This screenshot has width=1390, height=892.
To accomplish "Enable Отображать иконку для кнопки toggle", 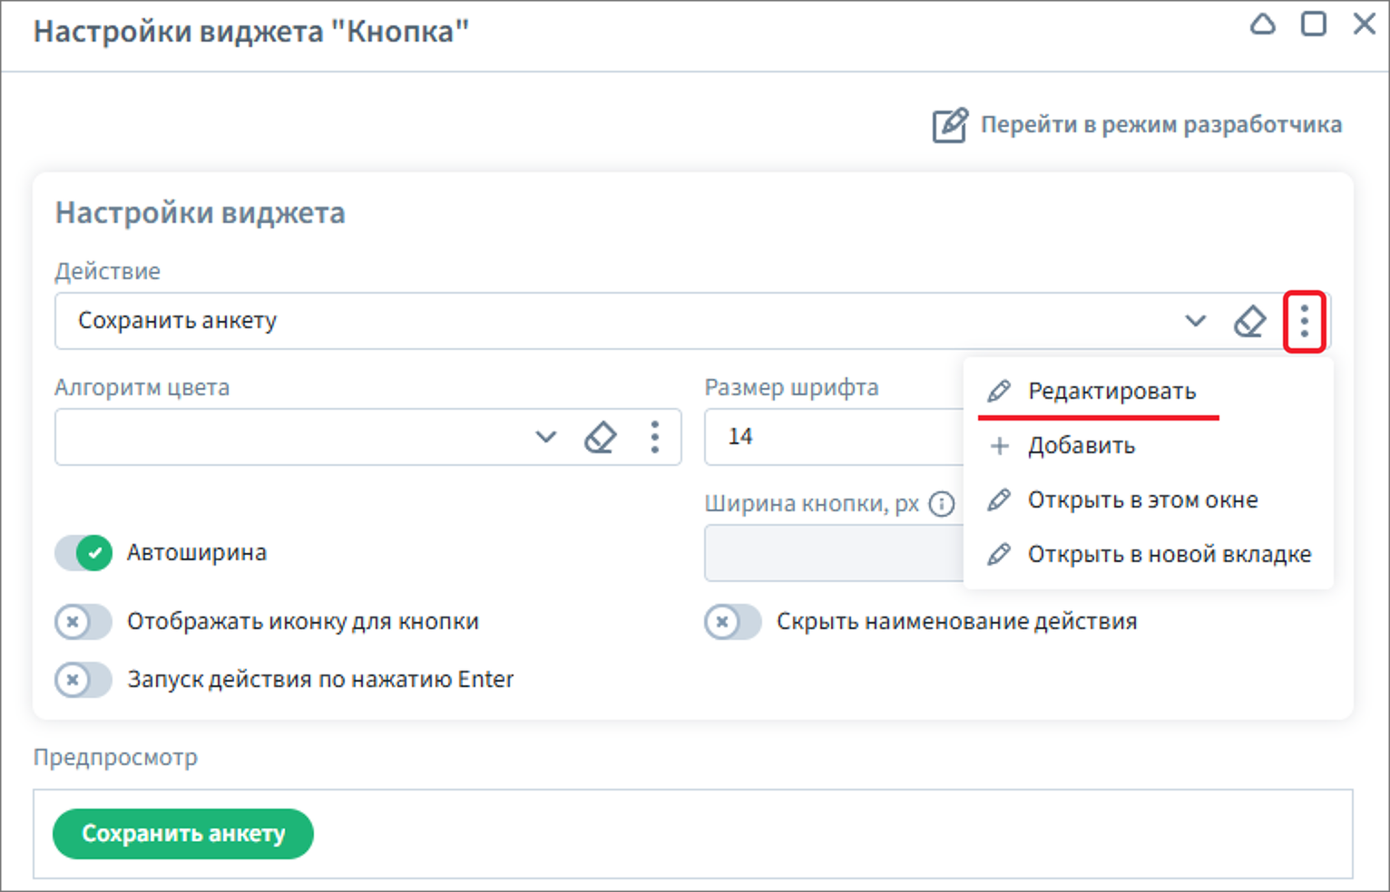I will pos(83,622).
